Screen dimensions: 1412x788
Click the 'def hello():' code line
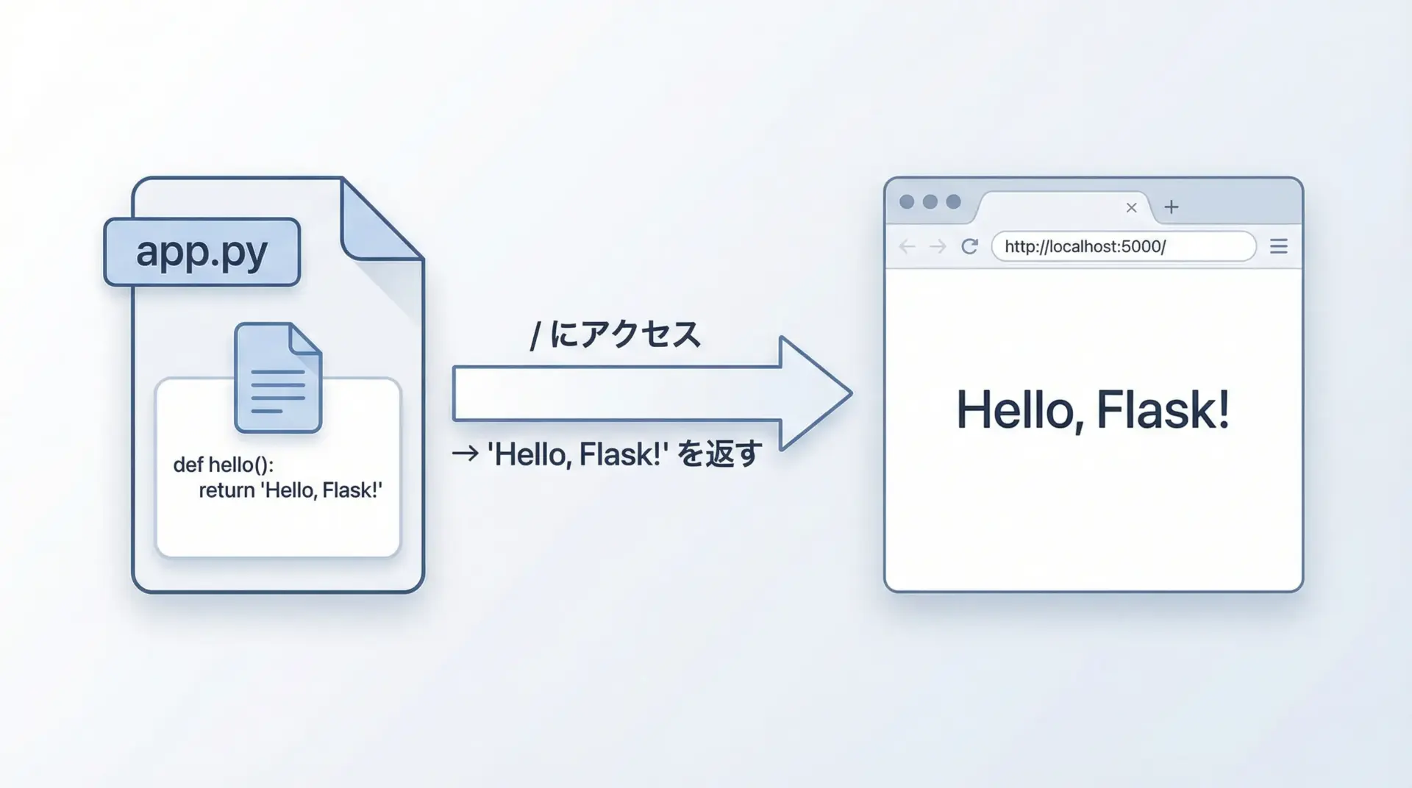[223, 465]
